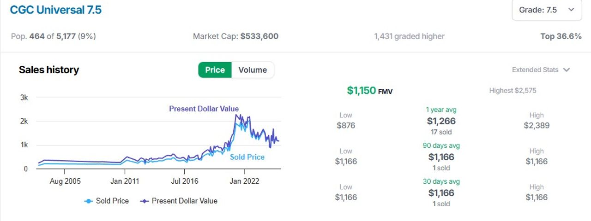591x221 pixels.
Task: Click the Sales history heading
Action: 49,70
